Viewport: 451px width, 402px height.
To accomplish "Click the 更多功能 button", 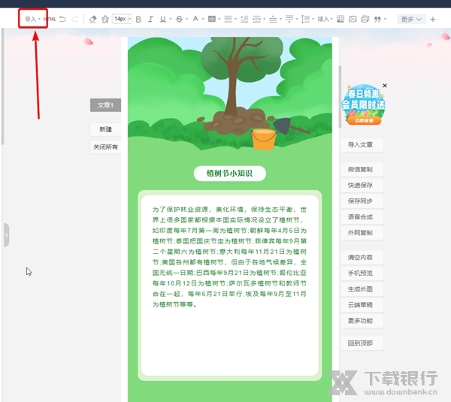I will point(362,321).
